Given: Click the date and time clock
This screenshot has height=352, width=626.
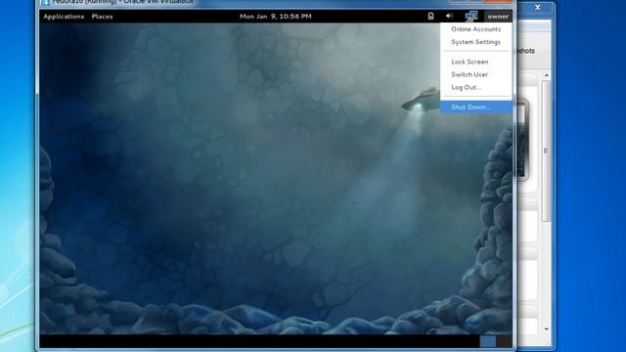Looking at the screenshot, I should tap(276, 17).
